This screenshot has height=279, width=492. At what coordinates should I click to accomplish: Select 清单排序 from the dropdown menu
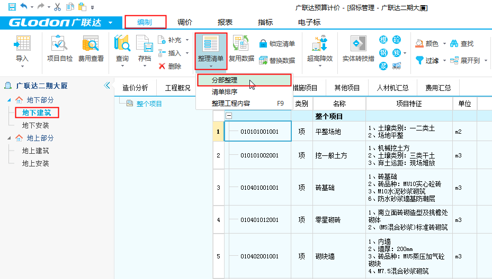coord(225,92)
